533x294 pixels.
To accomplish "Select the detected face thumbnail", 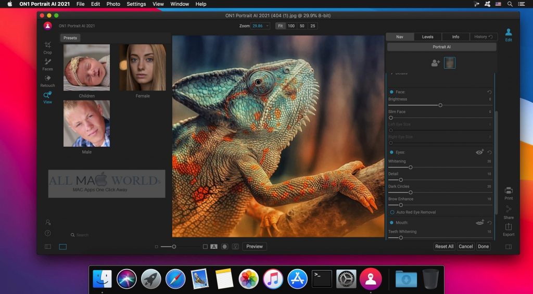I will click(449, 63).
